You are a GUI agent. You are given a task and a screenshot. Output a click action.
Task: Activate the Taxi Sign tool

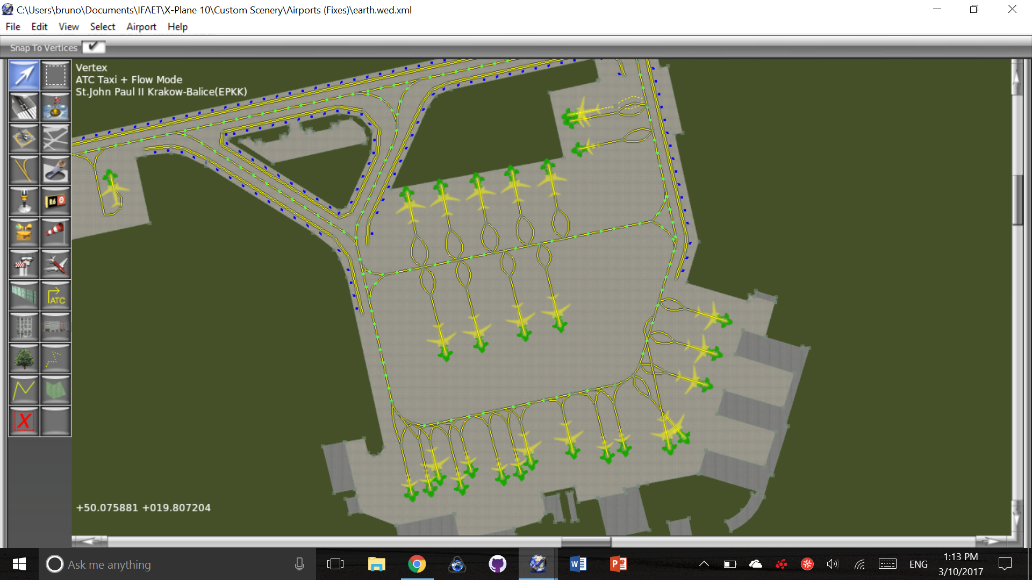[55, 202]
